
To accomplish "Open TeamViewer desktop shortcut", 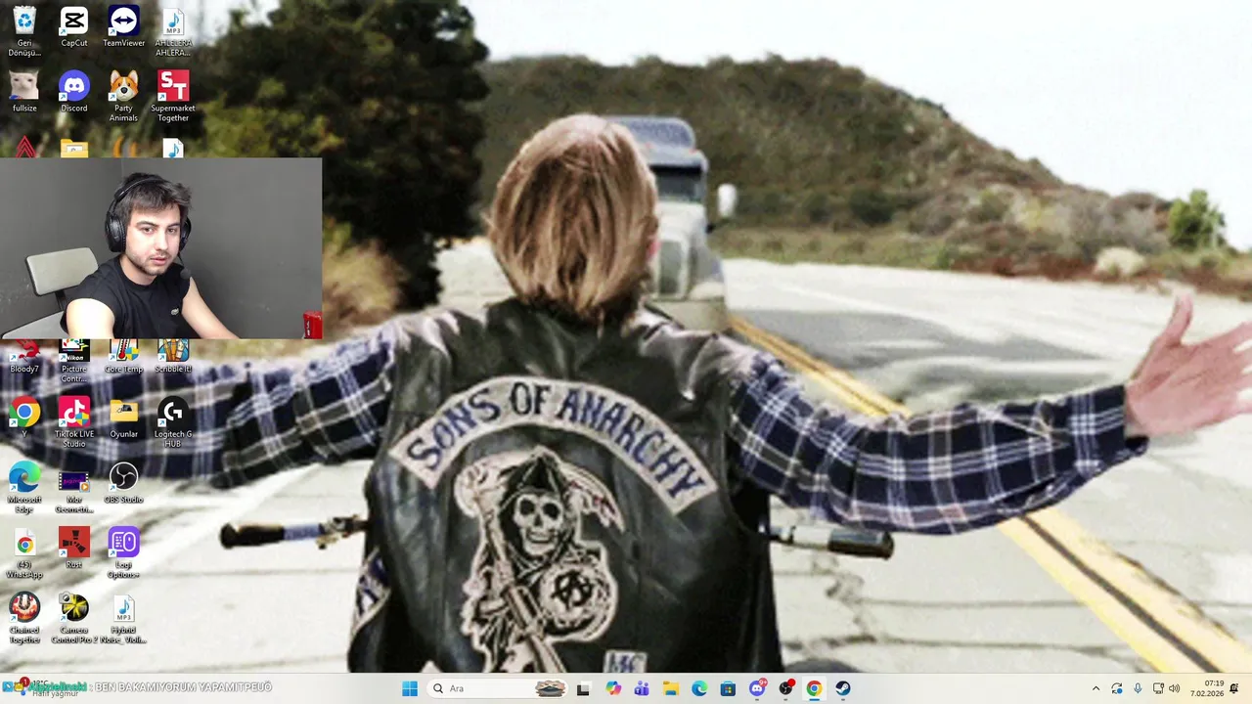I will (x=123, y=27).
